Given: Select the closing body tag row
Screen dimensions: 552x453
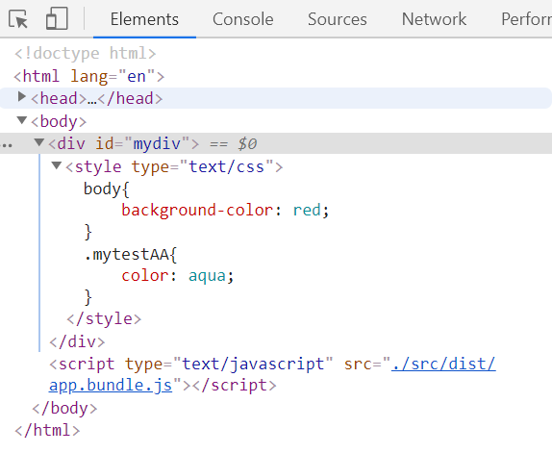Looking at the screenshot, I should pyautogui.click(x=64, y=409).
